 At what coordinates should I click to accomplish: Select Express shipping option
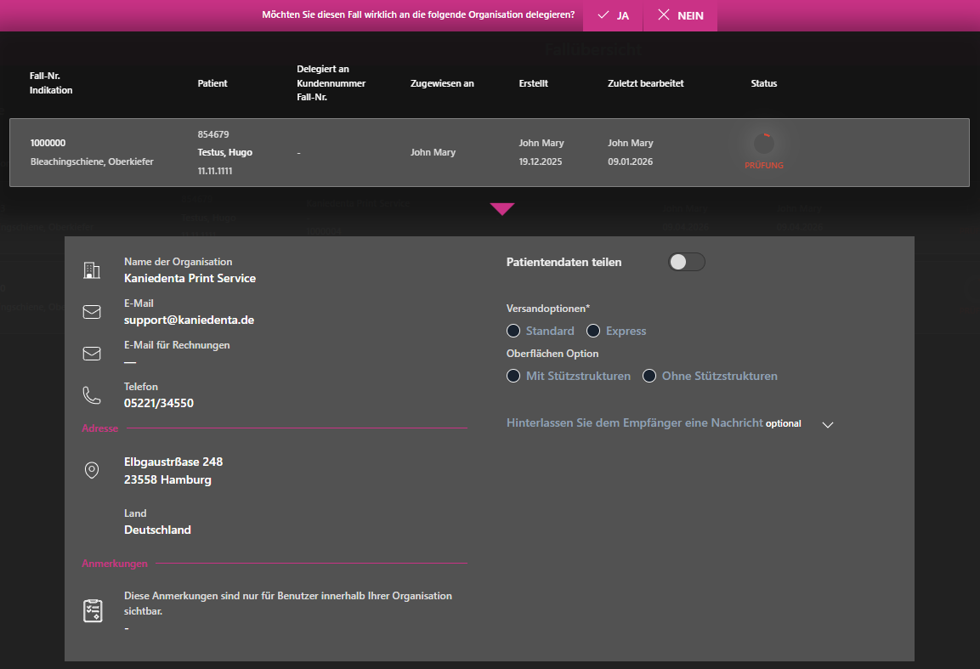(x=593, y=331)
